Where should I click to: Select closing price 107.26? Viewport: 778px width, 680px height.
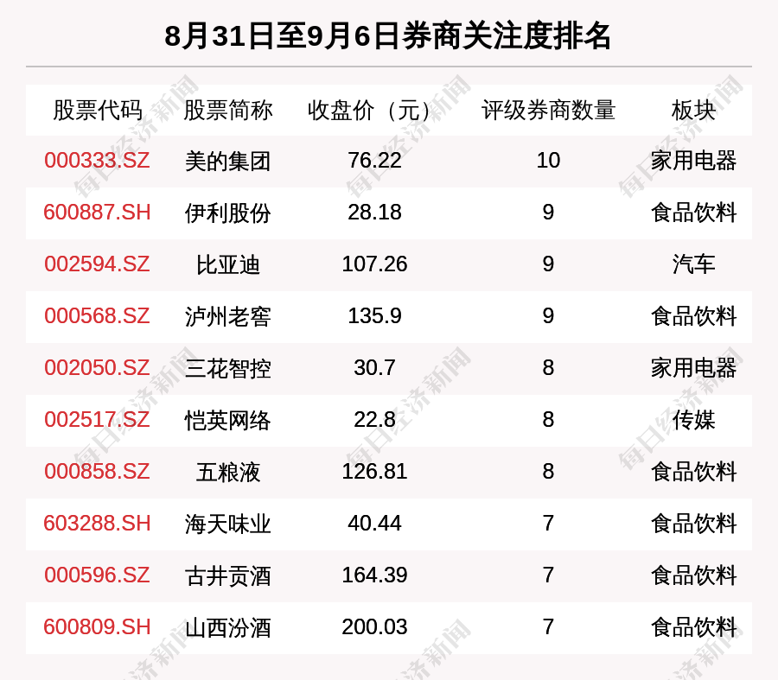point(374,264)
